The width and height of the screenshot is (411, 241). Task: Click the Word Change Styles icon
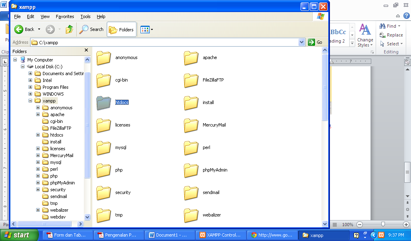(x=365, y=29)
